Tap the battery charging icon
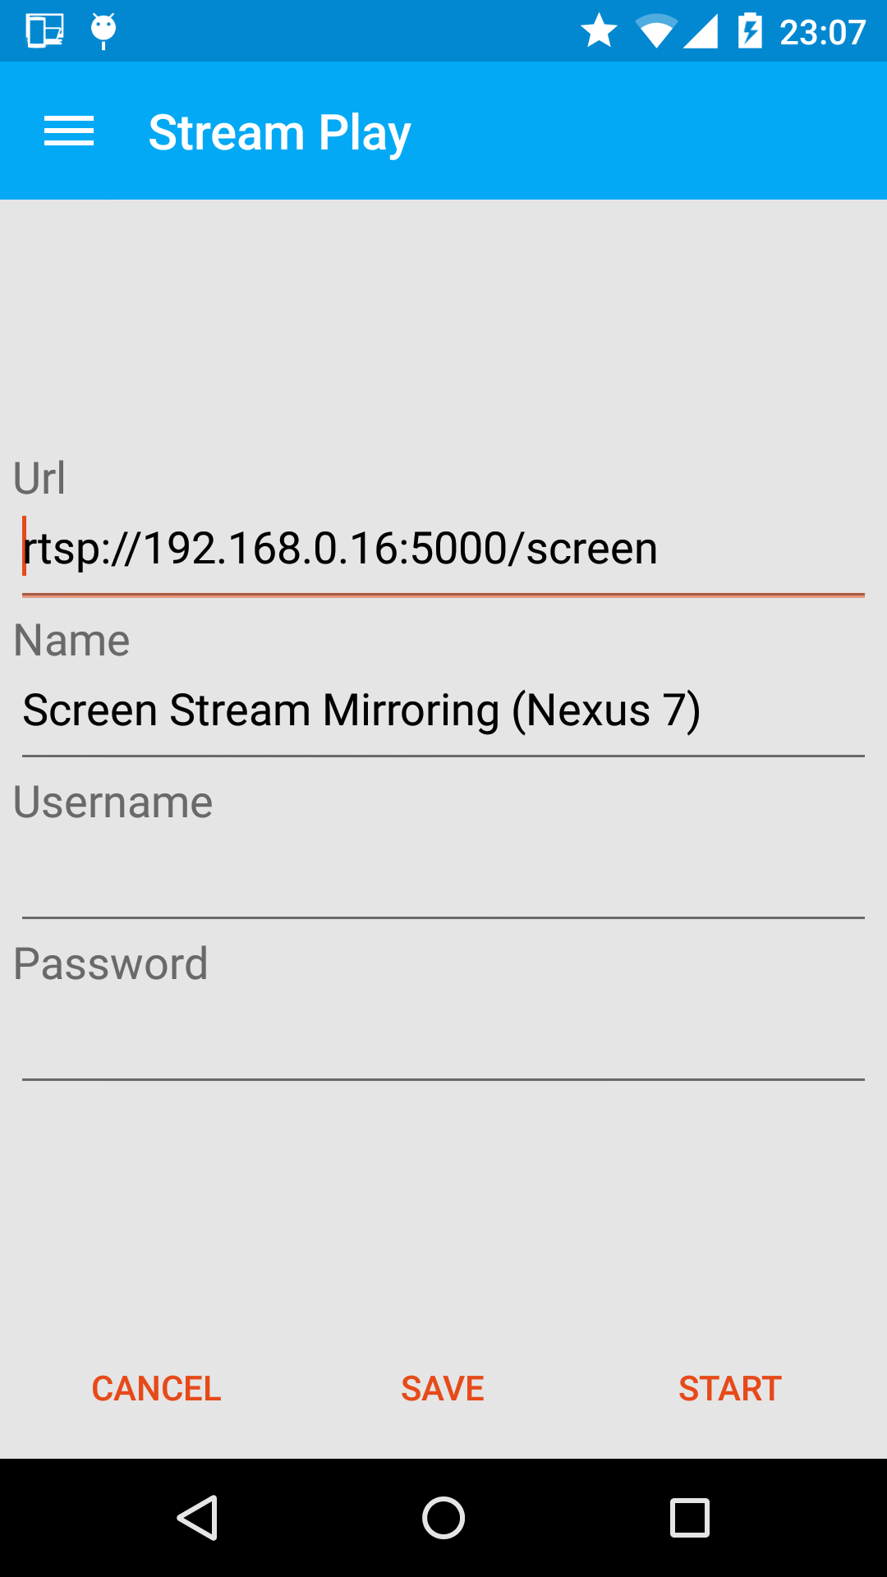 [x=750, y=31]
